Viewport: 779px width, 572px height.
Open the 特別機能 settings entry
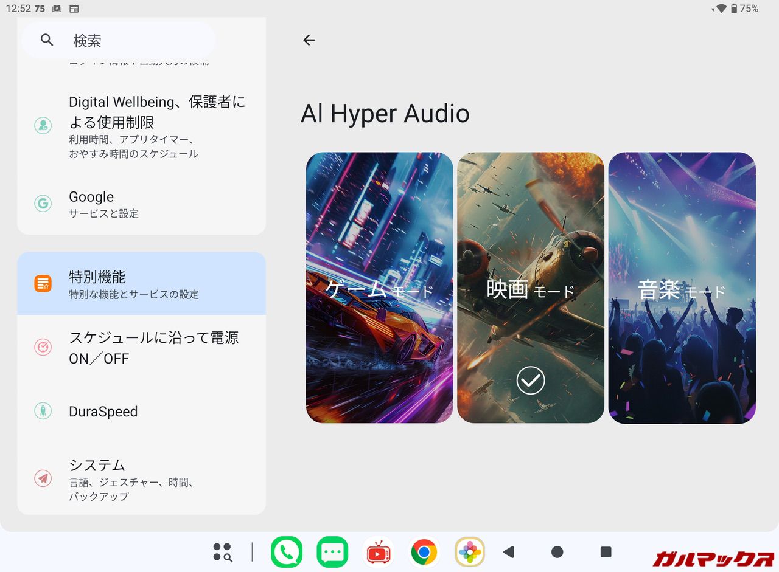click(141, 284)
